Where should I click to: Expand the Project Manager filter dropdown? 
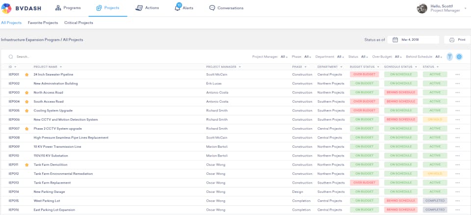[x=284, y=57]
